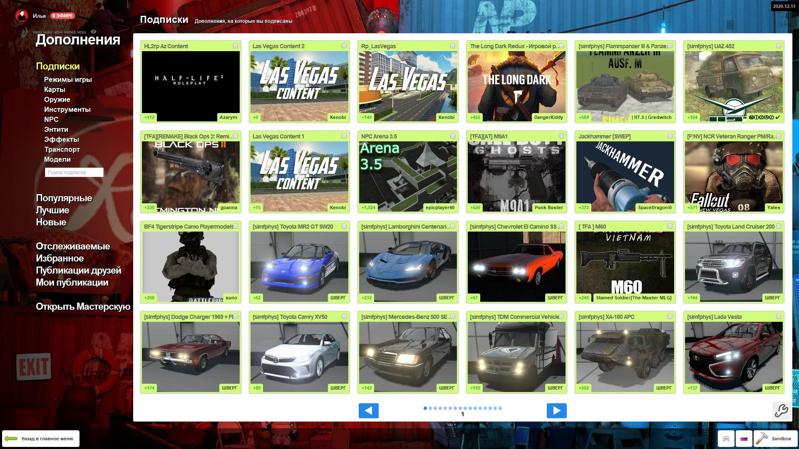Open Мои публикации list
The image size is (799, 449).
[72, 282]
